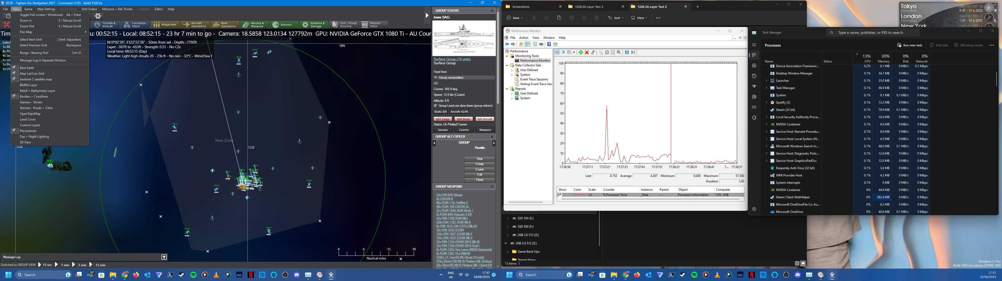Open Task Manager Users page

(754, 97)
